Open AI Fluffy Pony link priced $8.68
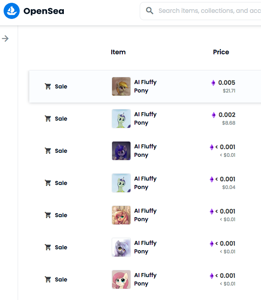The width and height of the screenshot is (261, 300). point(145,118)
